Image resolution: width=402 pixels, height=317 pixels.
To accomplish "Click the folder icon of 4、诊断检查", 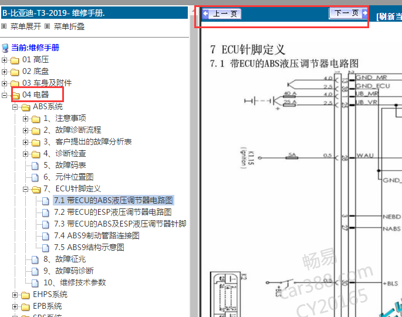I will click(x=36, y=154).
